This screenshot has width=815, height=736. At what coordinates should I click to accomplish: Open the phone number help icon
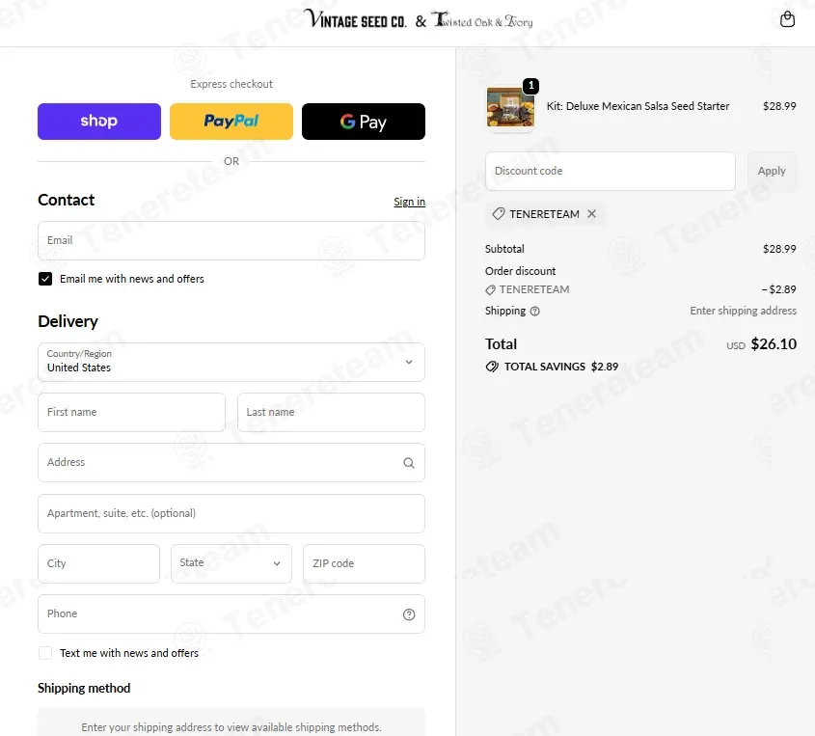click(409, 614)
